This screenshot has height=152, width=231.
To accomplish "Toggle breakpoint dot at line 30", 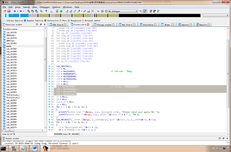I will (49, 87).
